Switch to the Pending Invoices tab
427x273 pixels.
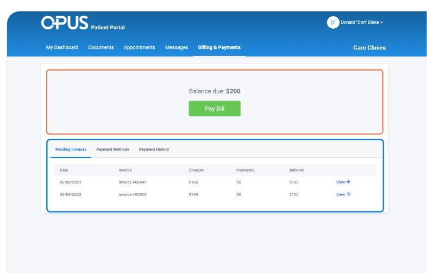pyautogui.click(x=71, y=149)
